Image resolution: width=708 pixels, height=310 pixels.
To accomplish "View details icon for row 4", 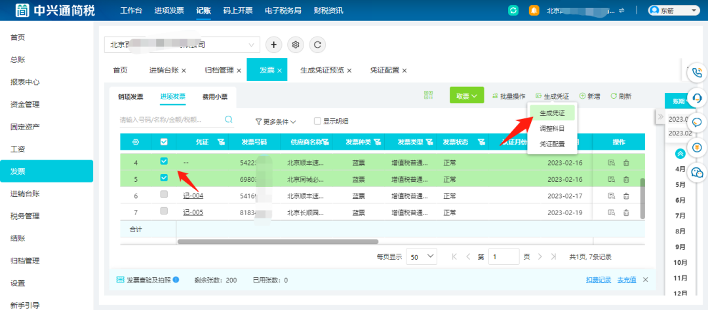I will tap(612, 163).
